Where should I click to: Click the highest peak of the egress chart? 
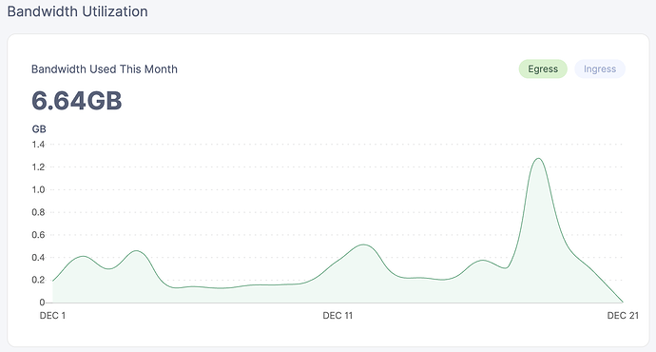coord(538,159)
